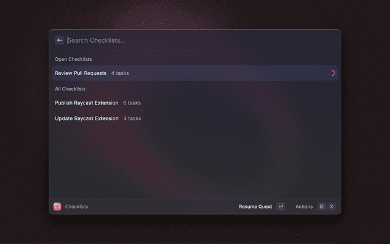The height and width of the screenshot is (244, 390).
Task: Click the empty area below Update Raycast Extension
Action: (x=195, y=162)
